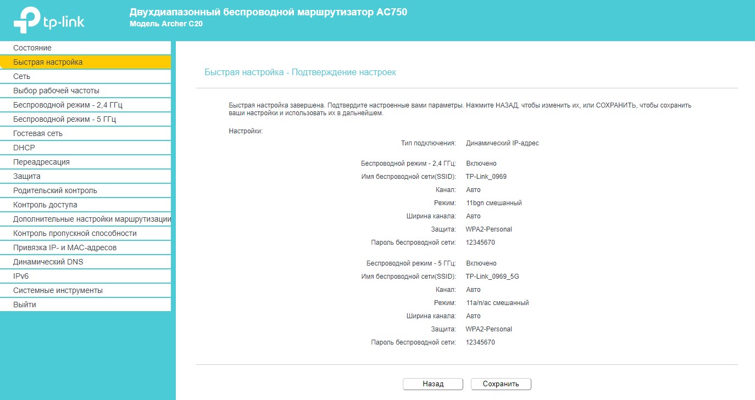The width and height of the screenshot is (755, 400).
Task: Open the Сеть section
Action: [85, 76]
